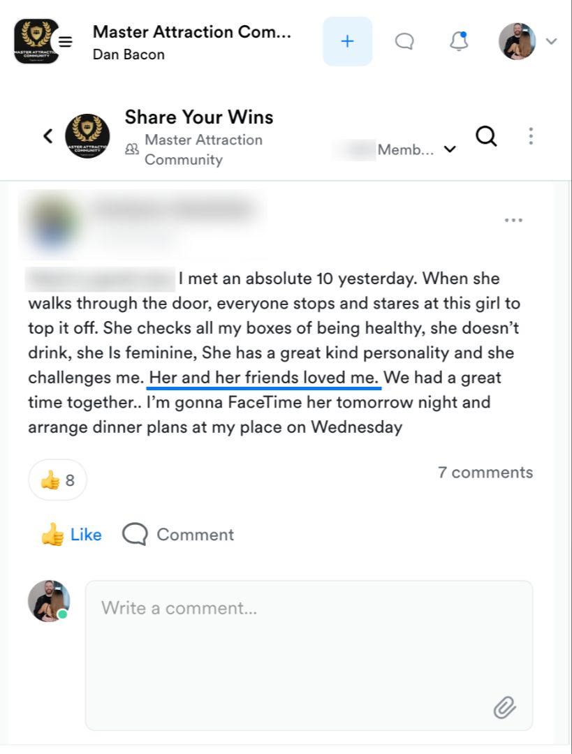572x754 pixels.
Task: Click the Comment button under post
Action: [x=178, y=535]
